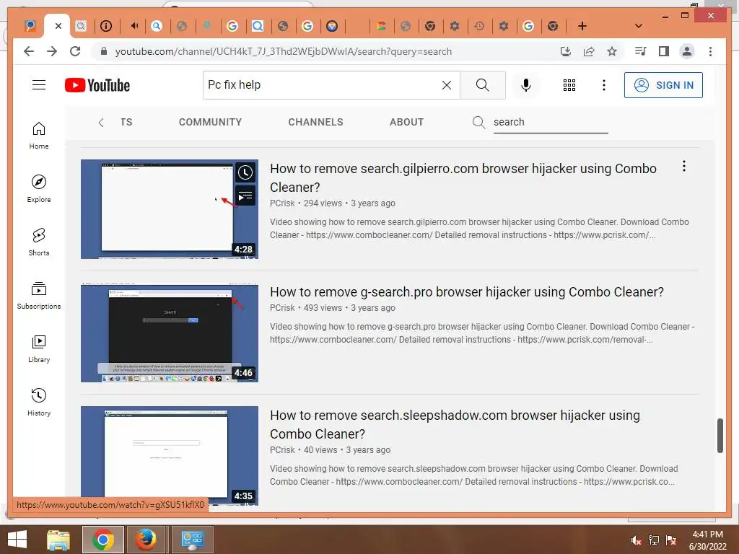Open Chrome media control button

pyautogui.click(x=641, y=51)
